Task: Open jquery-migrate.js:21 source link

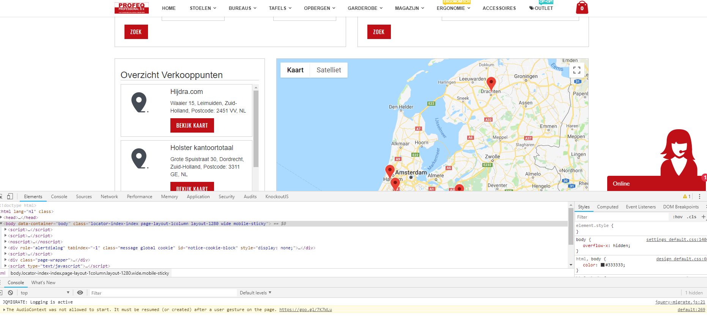Action: [680, 302]
